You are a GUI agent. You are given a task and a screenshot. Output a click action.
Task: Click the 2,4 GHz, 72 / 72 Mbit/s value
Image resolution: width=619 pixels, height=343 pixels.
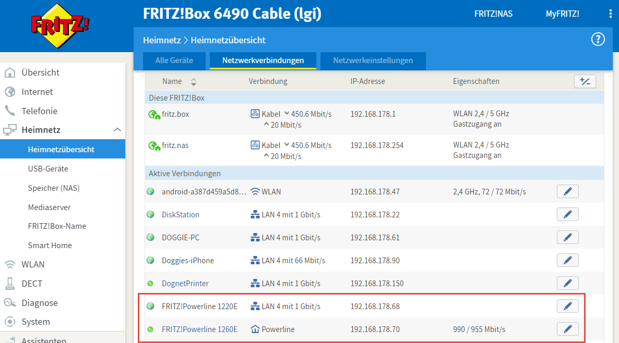click(x=489, y=192)
